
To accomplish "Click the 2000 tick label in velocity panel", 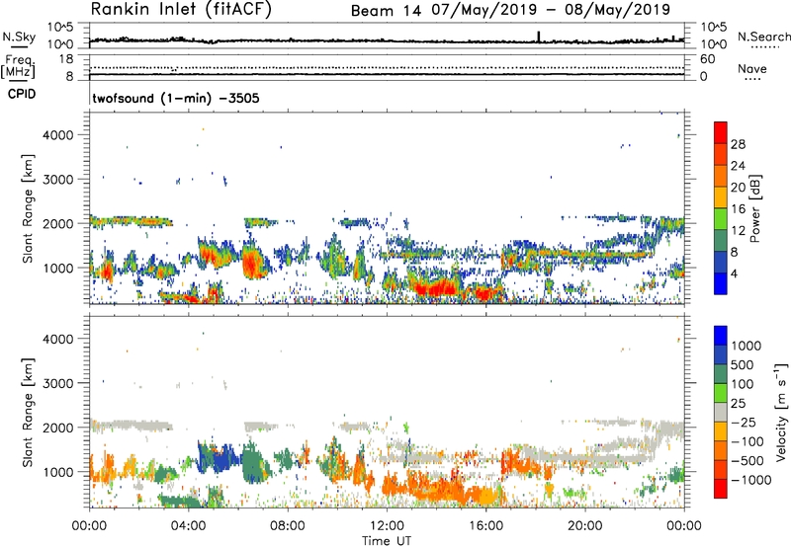I will tap(58, 428).
